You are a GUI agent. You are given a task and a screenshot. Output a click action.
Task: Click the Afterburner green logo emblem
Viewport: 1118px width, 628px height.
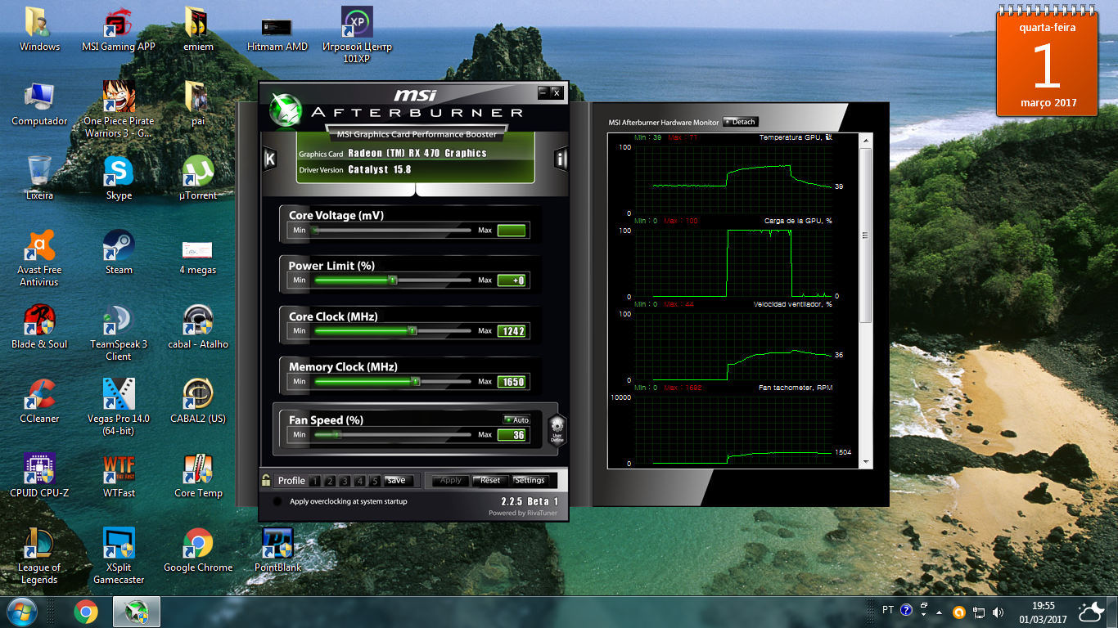point(286,110)
